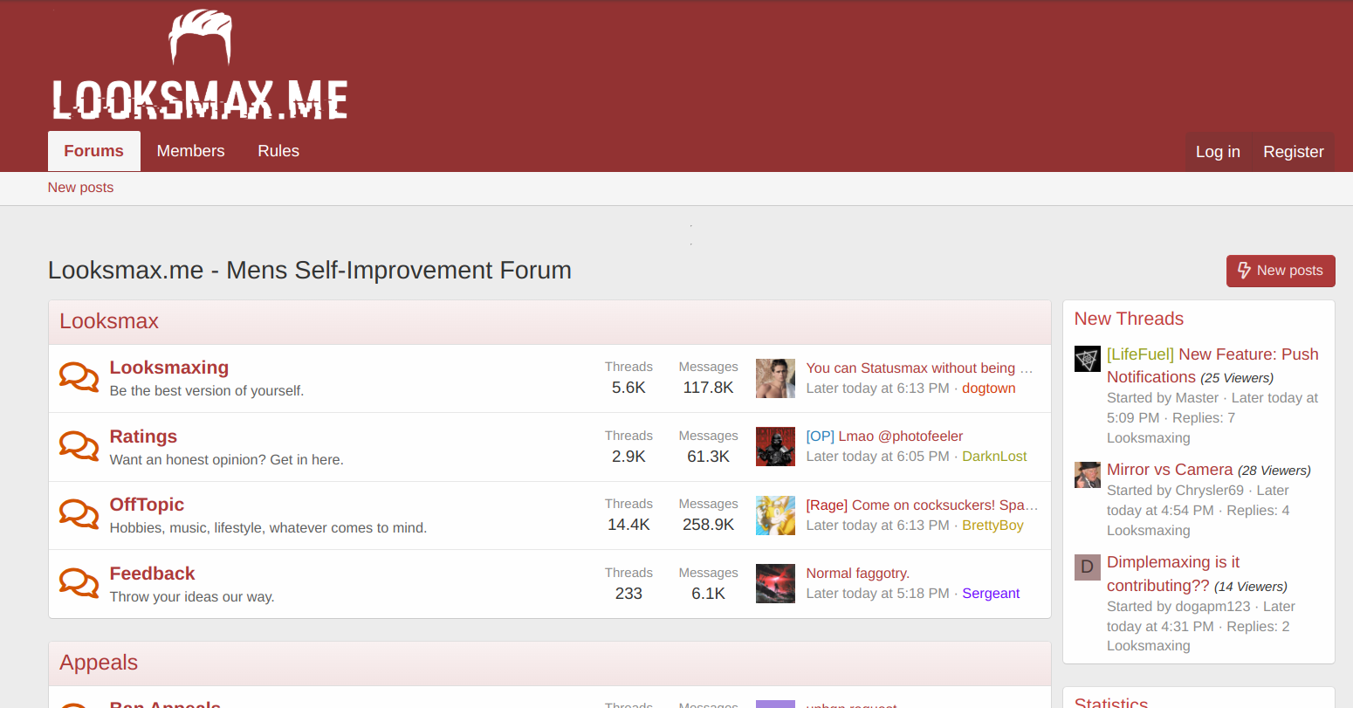Image resolution: width=1353 pixels, height=708 pixels.
Task: Click the OffTopic forum speech-bubble icon
Action: click(79, 515)
